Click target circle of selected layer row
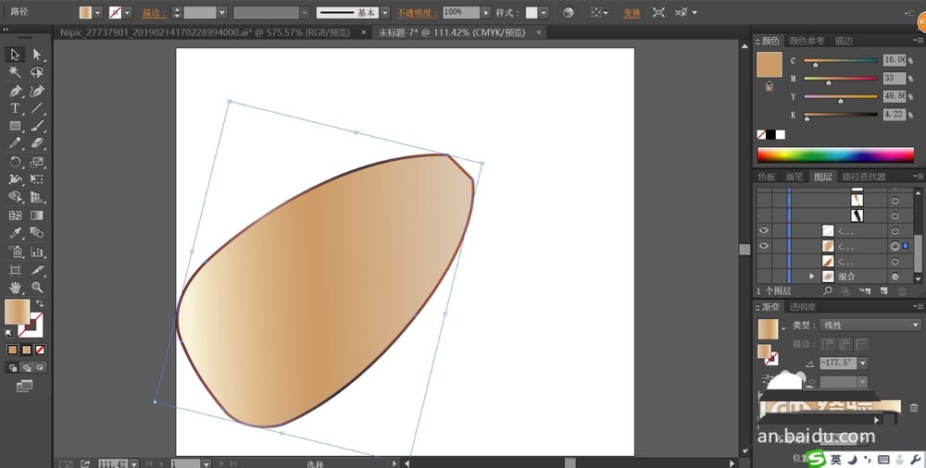The image size is (926, 468). pyautogui.click(x=895, y=246)
